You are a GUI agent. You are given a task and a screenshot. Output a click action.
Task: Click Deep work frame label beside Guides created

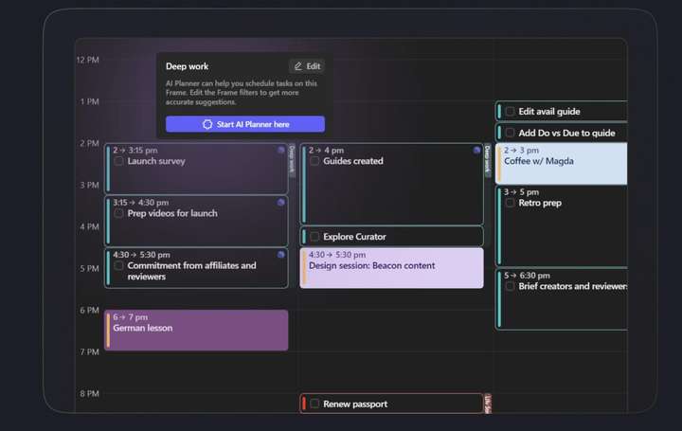[x=488, y=160]
